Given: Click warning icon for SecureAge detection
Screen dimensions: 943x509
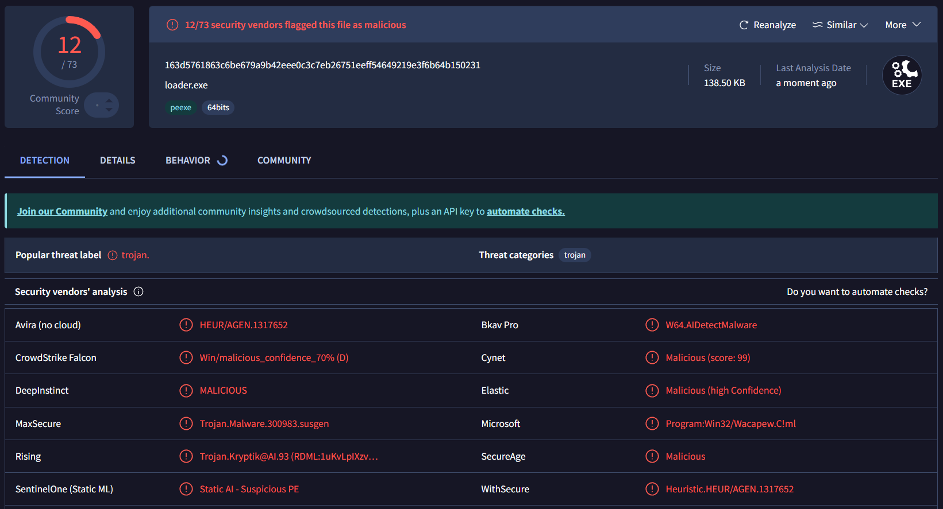Looking at the screenshot, I should 652,456.
